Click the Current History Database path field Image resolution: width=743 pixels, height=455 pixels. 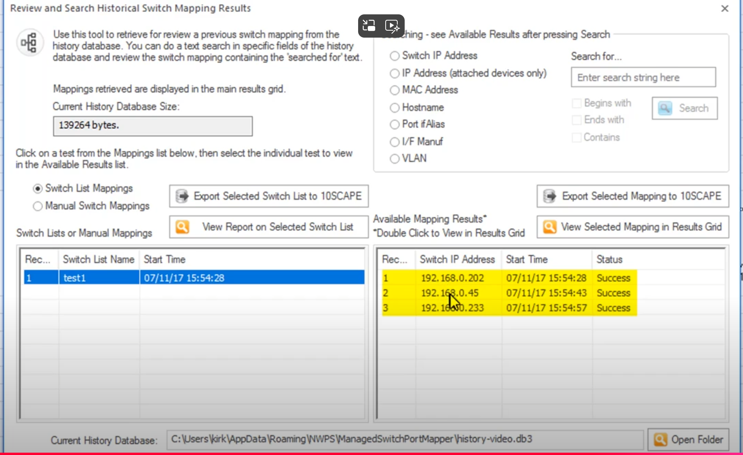[405, 439]
